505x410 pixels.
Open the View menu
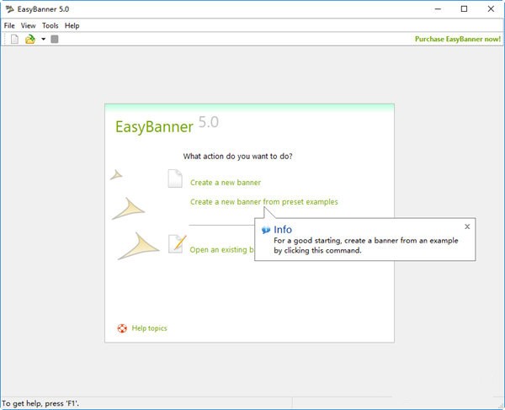point(29,26)
